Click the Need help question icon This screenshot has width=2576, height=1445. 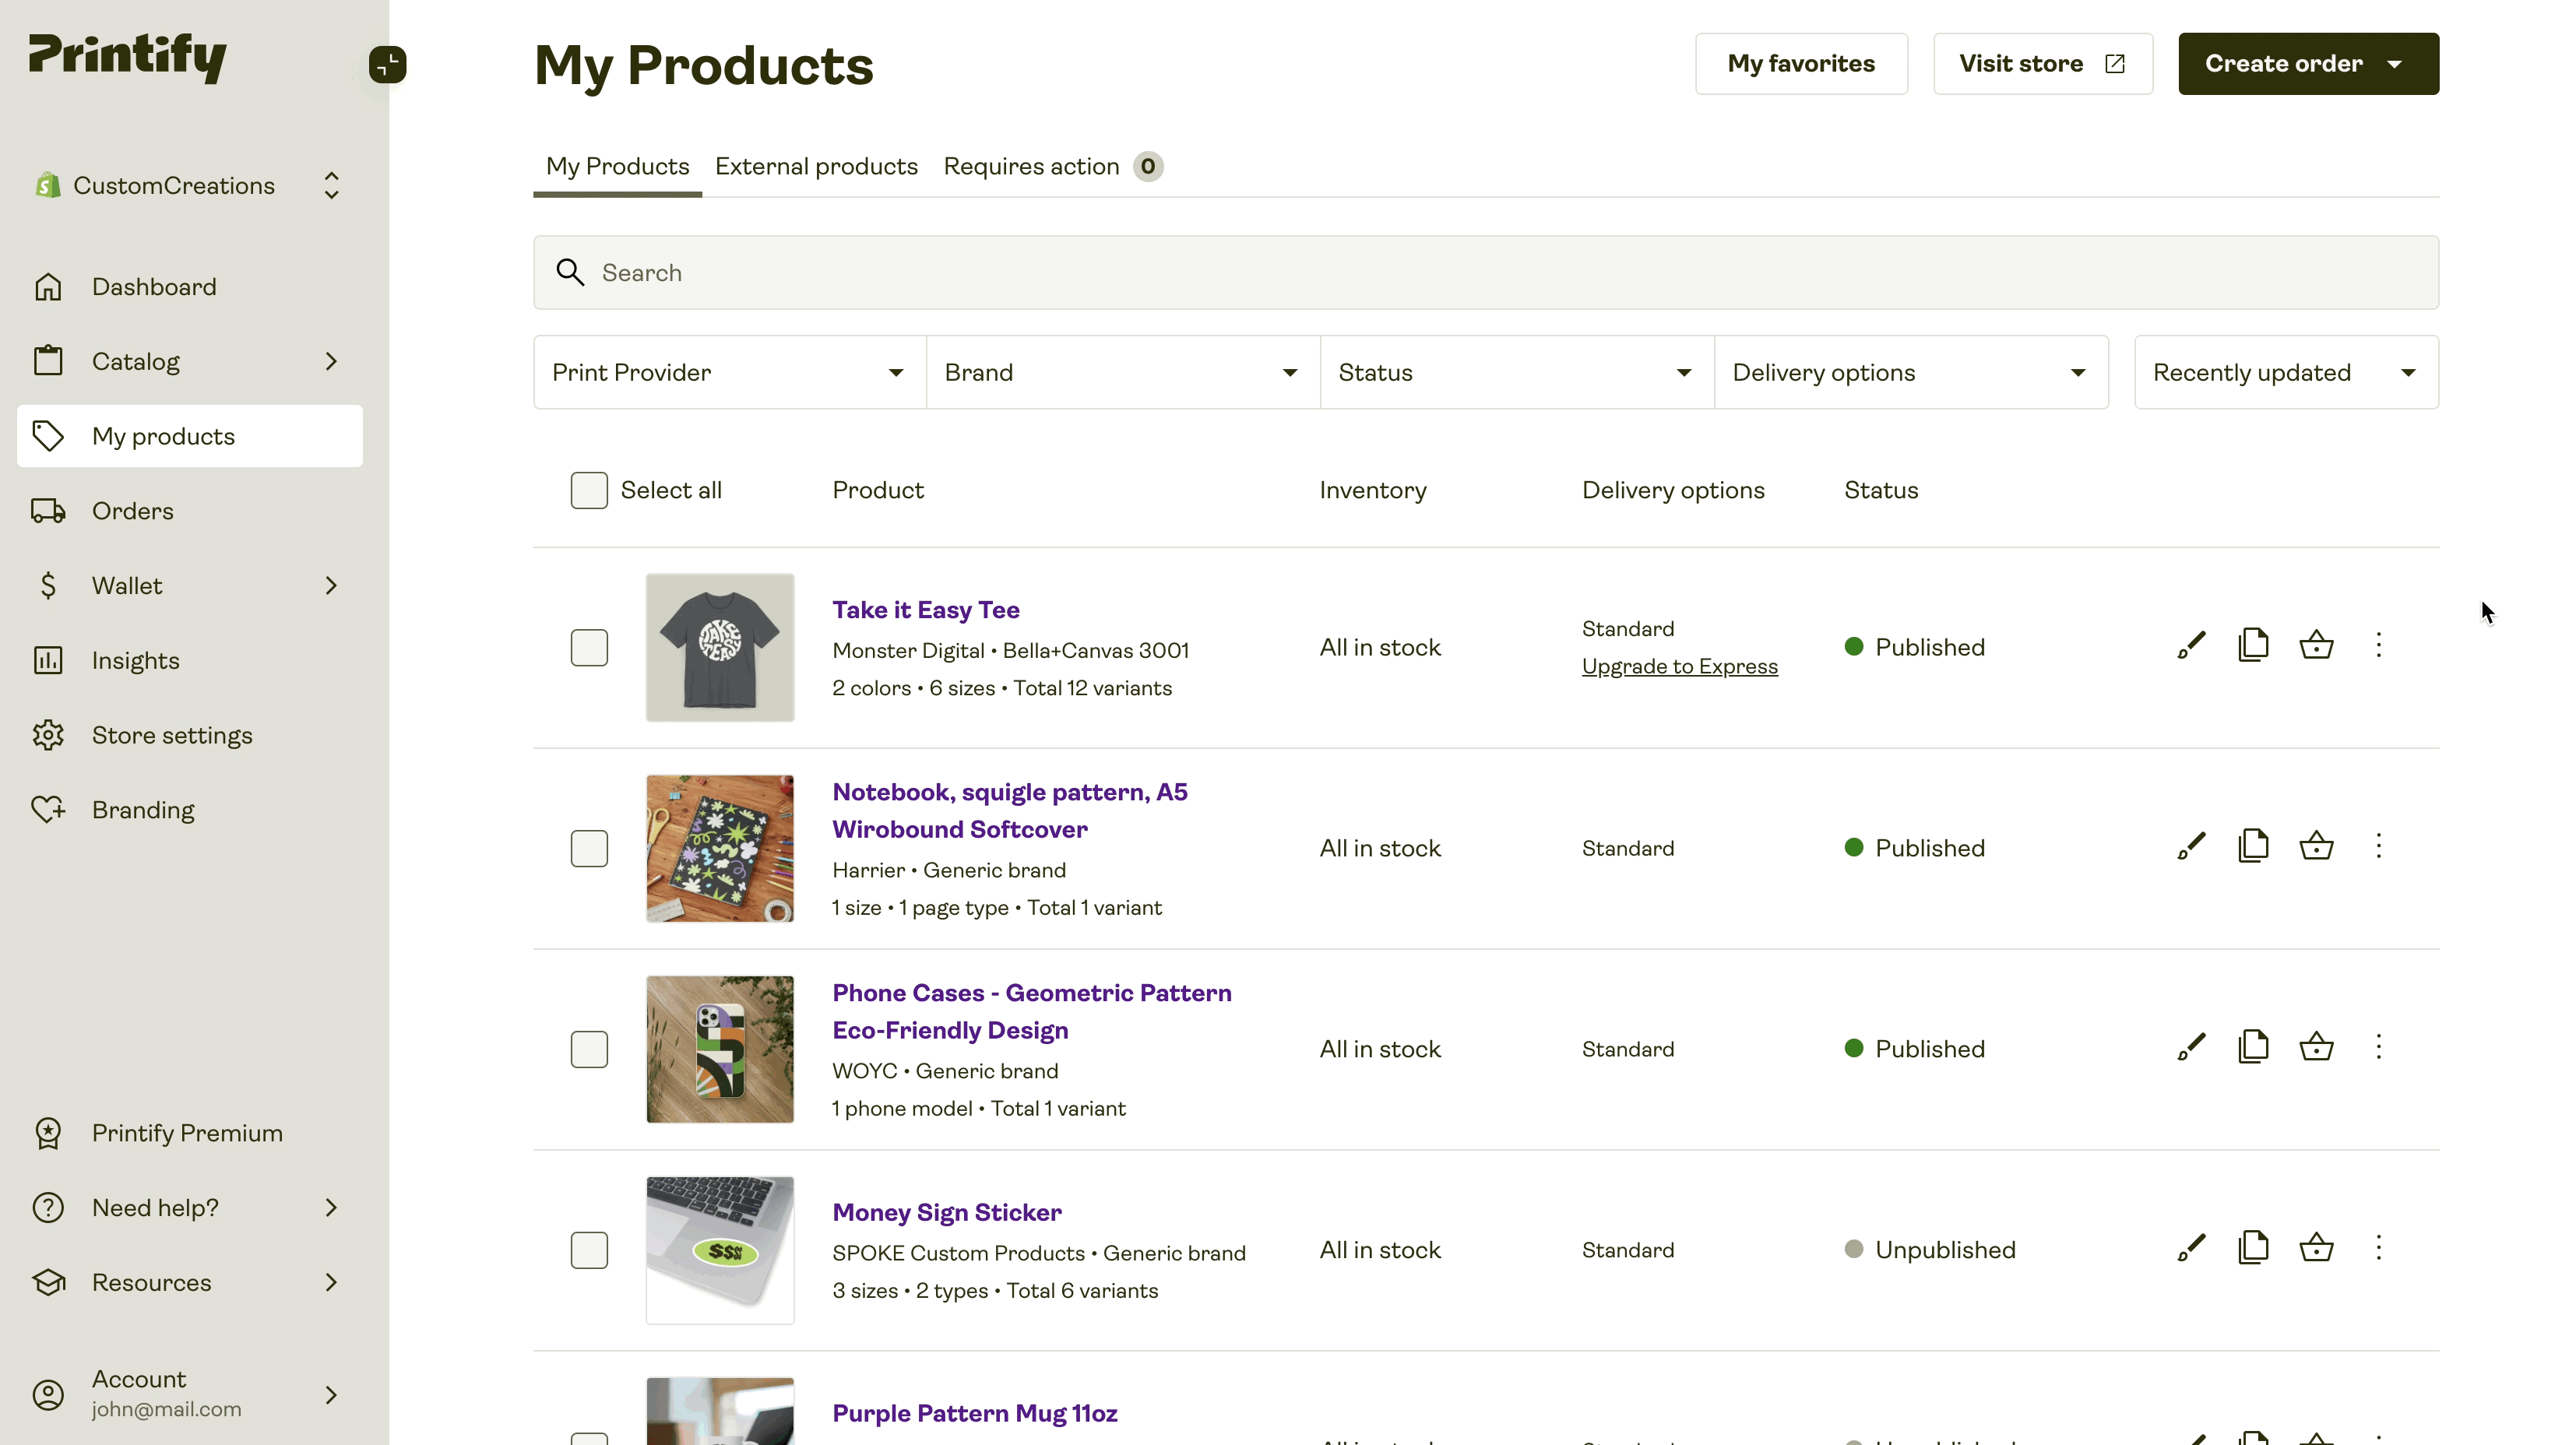point(48,1208)
